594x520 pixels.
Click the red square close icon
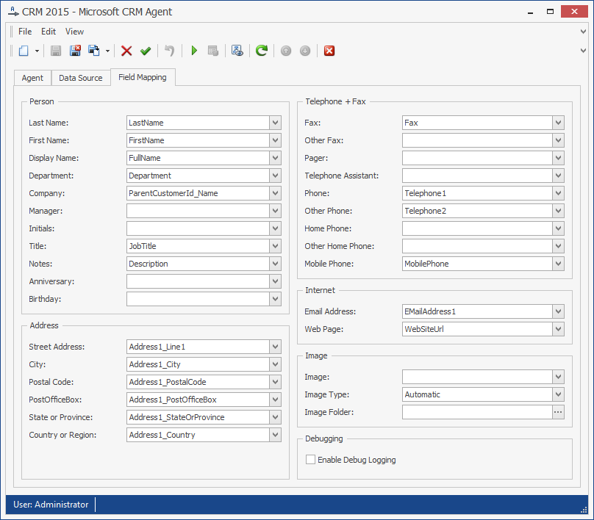(329, 51)
